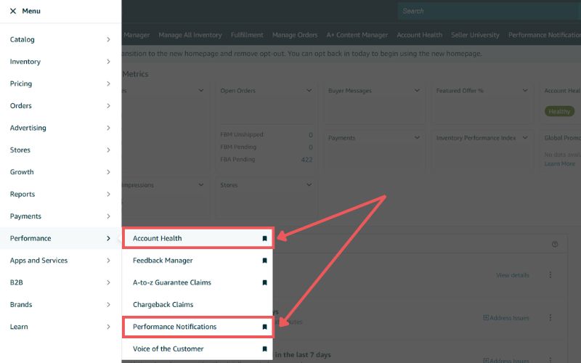Bookmark the Account Health item
This screenshot has width=581, height=363.
pyautogui.click(x=264, y=239)
